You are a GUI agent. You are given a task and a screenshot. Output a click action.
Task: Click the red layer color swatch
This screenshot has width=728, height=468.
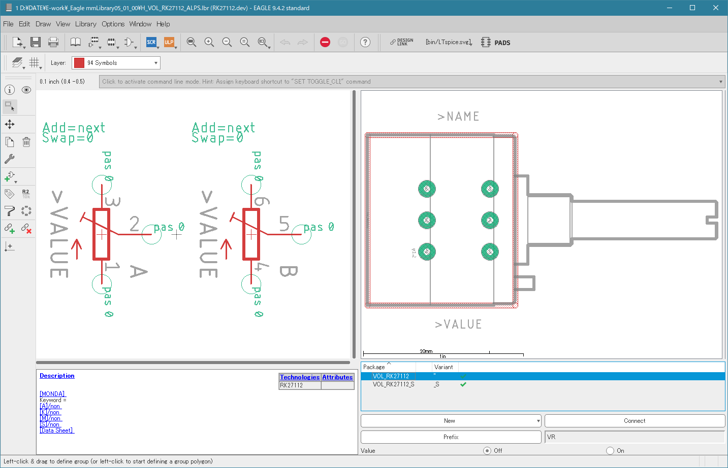click(79, 63)
